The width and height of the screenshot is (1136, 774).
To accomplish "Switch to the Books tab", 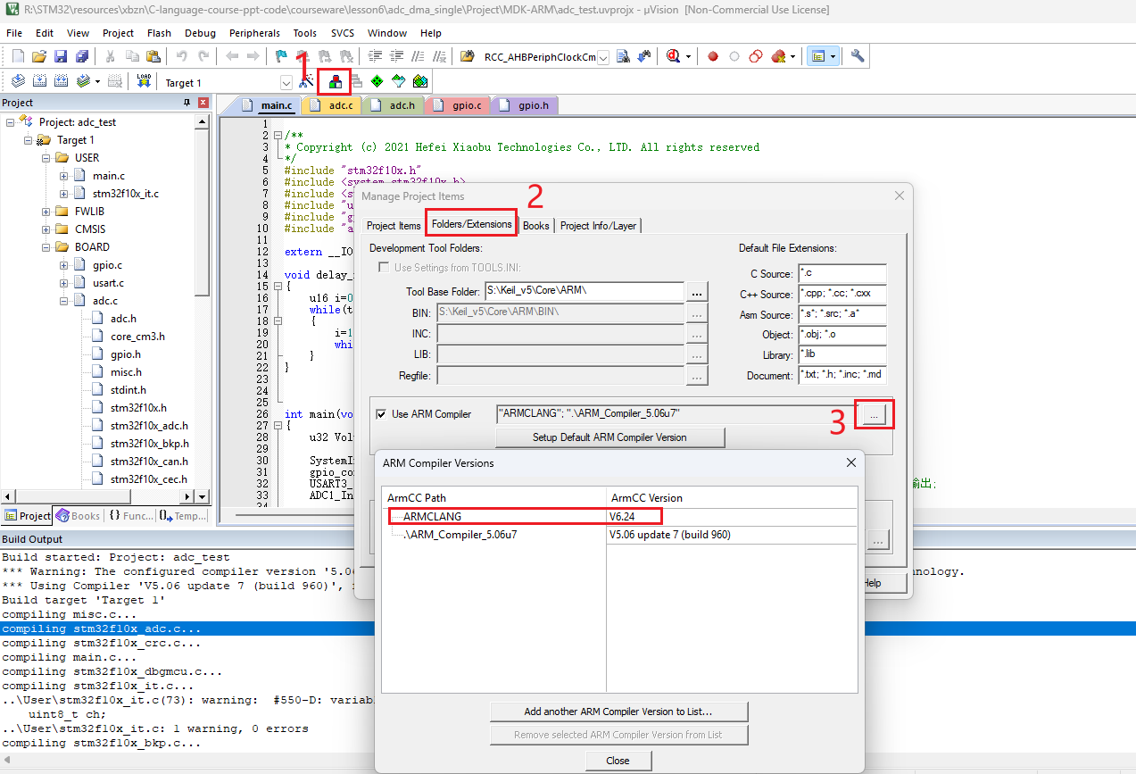I will coord(535,225).
